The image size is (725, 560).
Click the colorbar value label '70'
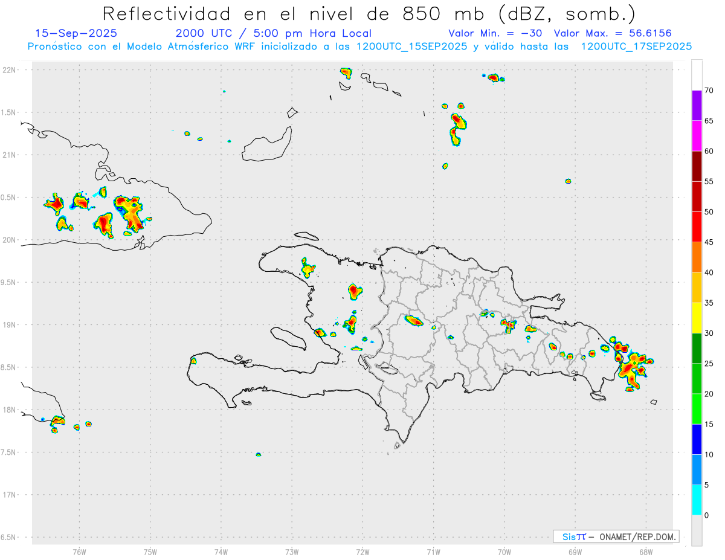(709, 91)
